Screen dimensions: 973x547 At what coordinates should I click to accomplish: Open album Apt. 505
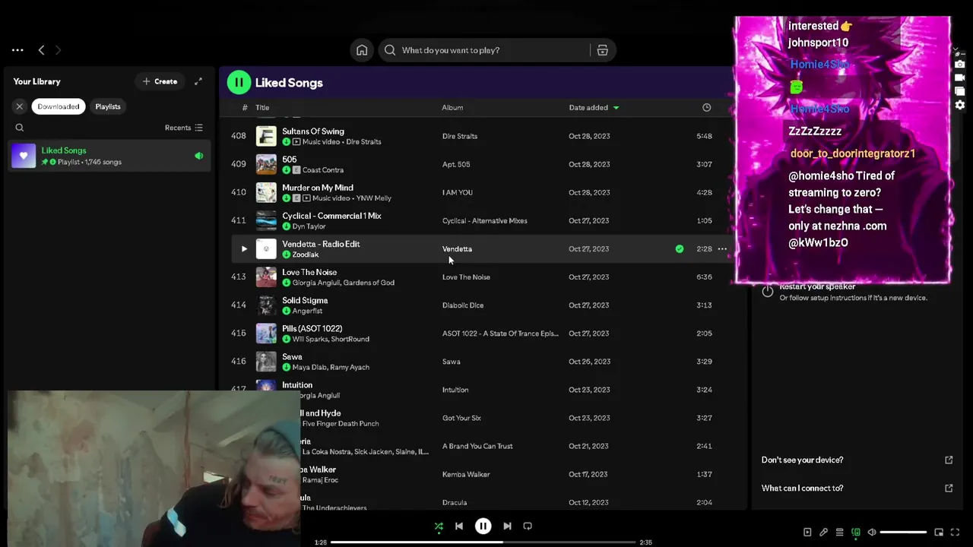pos(456,164)
